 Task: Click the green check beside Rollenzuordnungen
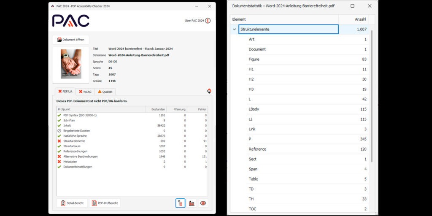(59, 151)
